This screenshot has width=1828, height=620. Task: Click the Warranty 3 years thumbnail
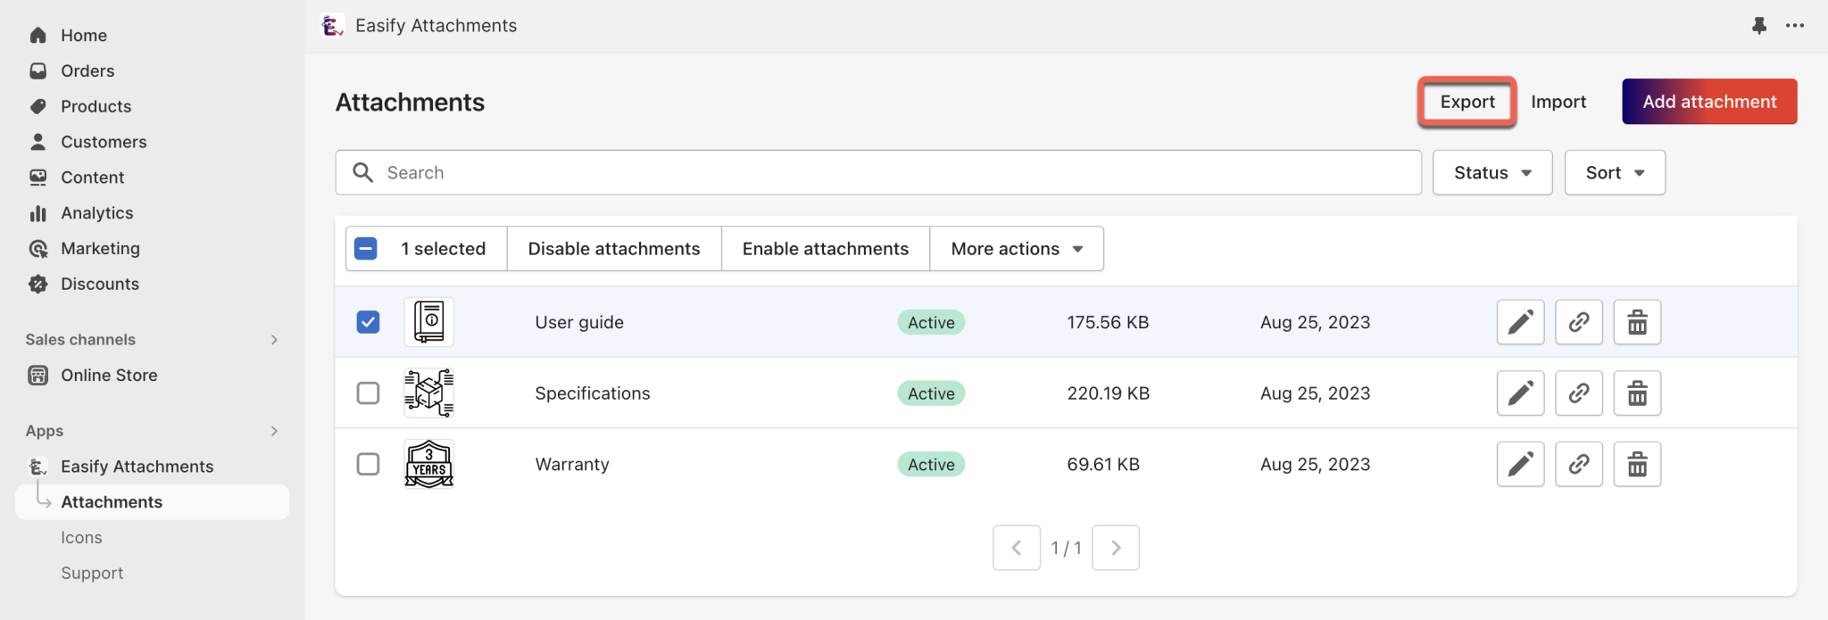pos(429,464)
